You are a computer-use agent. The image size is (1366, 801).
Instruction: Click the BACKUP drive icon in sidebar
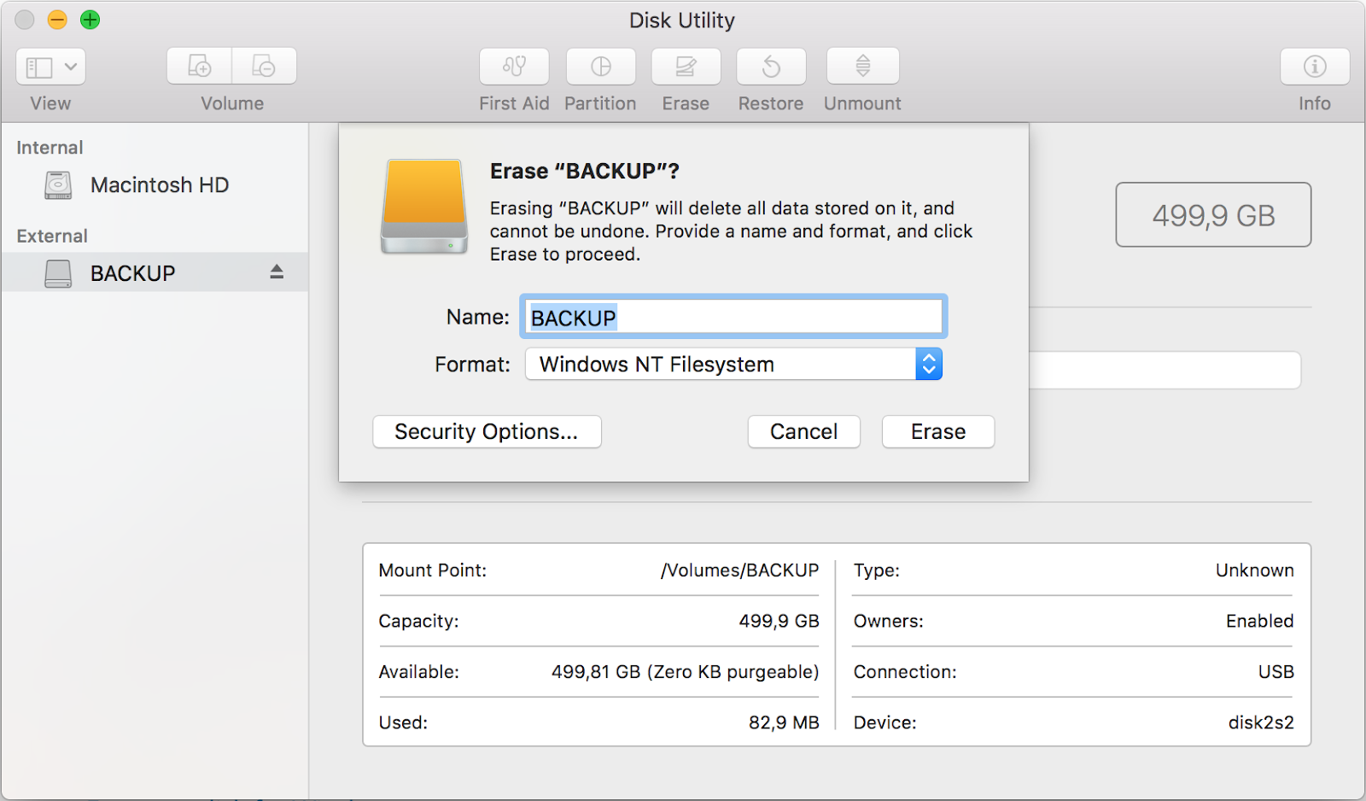point(58,273)
